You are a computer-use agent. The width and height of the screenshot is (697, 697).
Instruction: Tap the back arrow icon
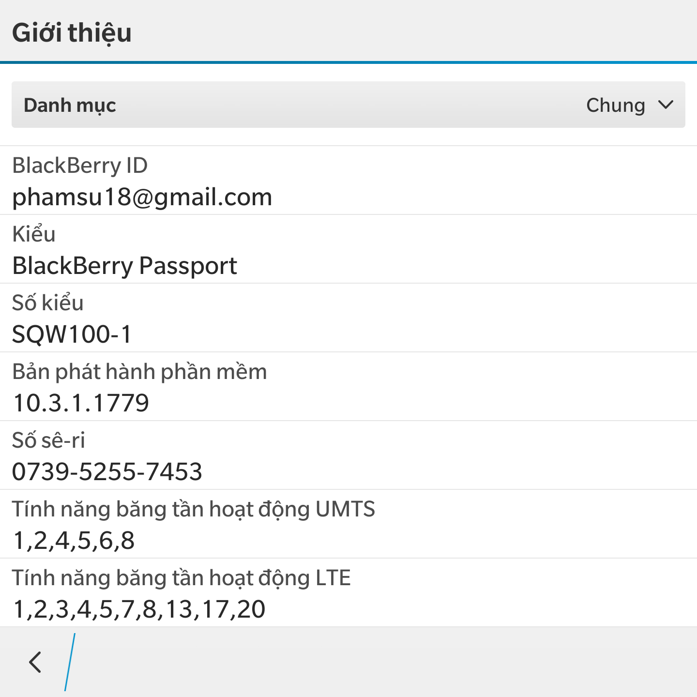coord(35,662)
